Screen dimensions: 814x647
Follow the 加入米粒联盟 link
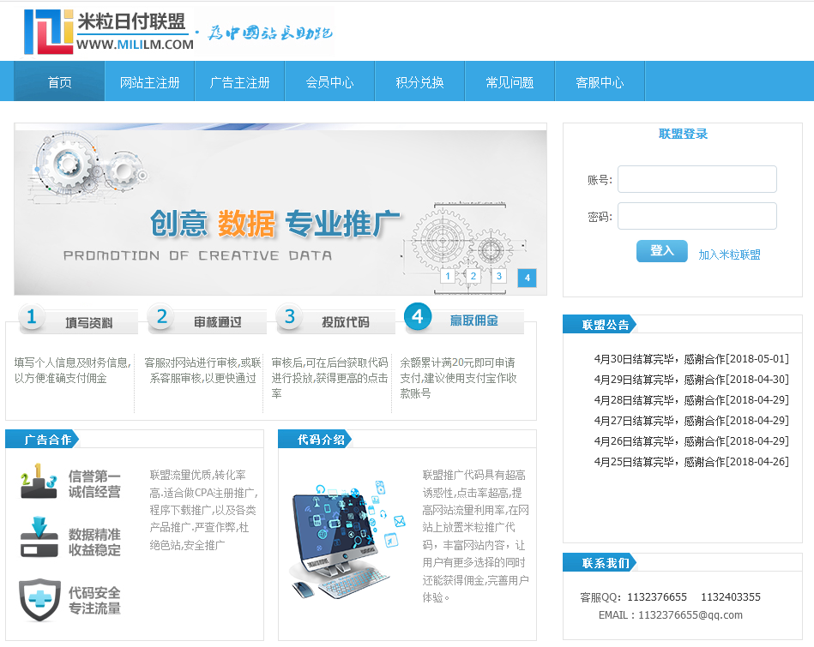[729, 255]
